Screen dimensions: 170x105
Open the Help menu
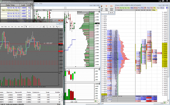pos(41,4)
